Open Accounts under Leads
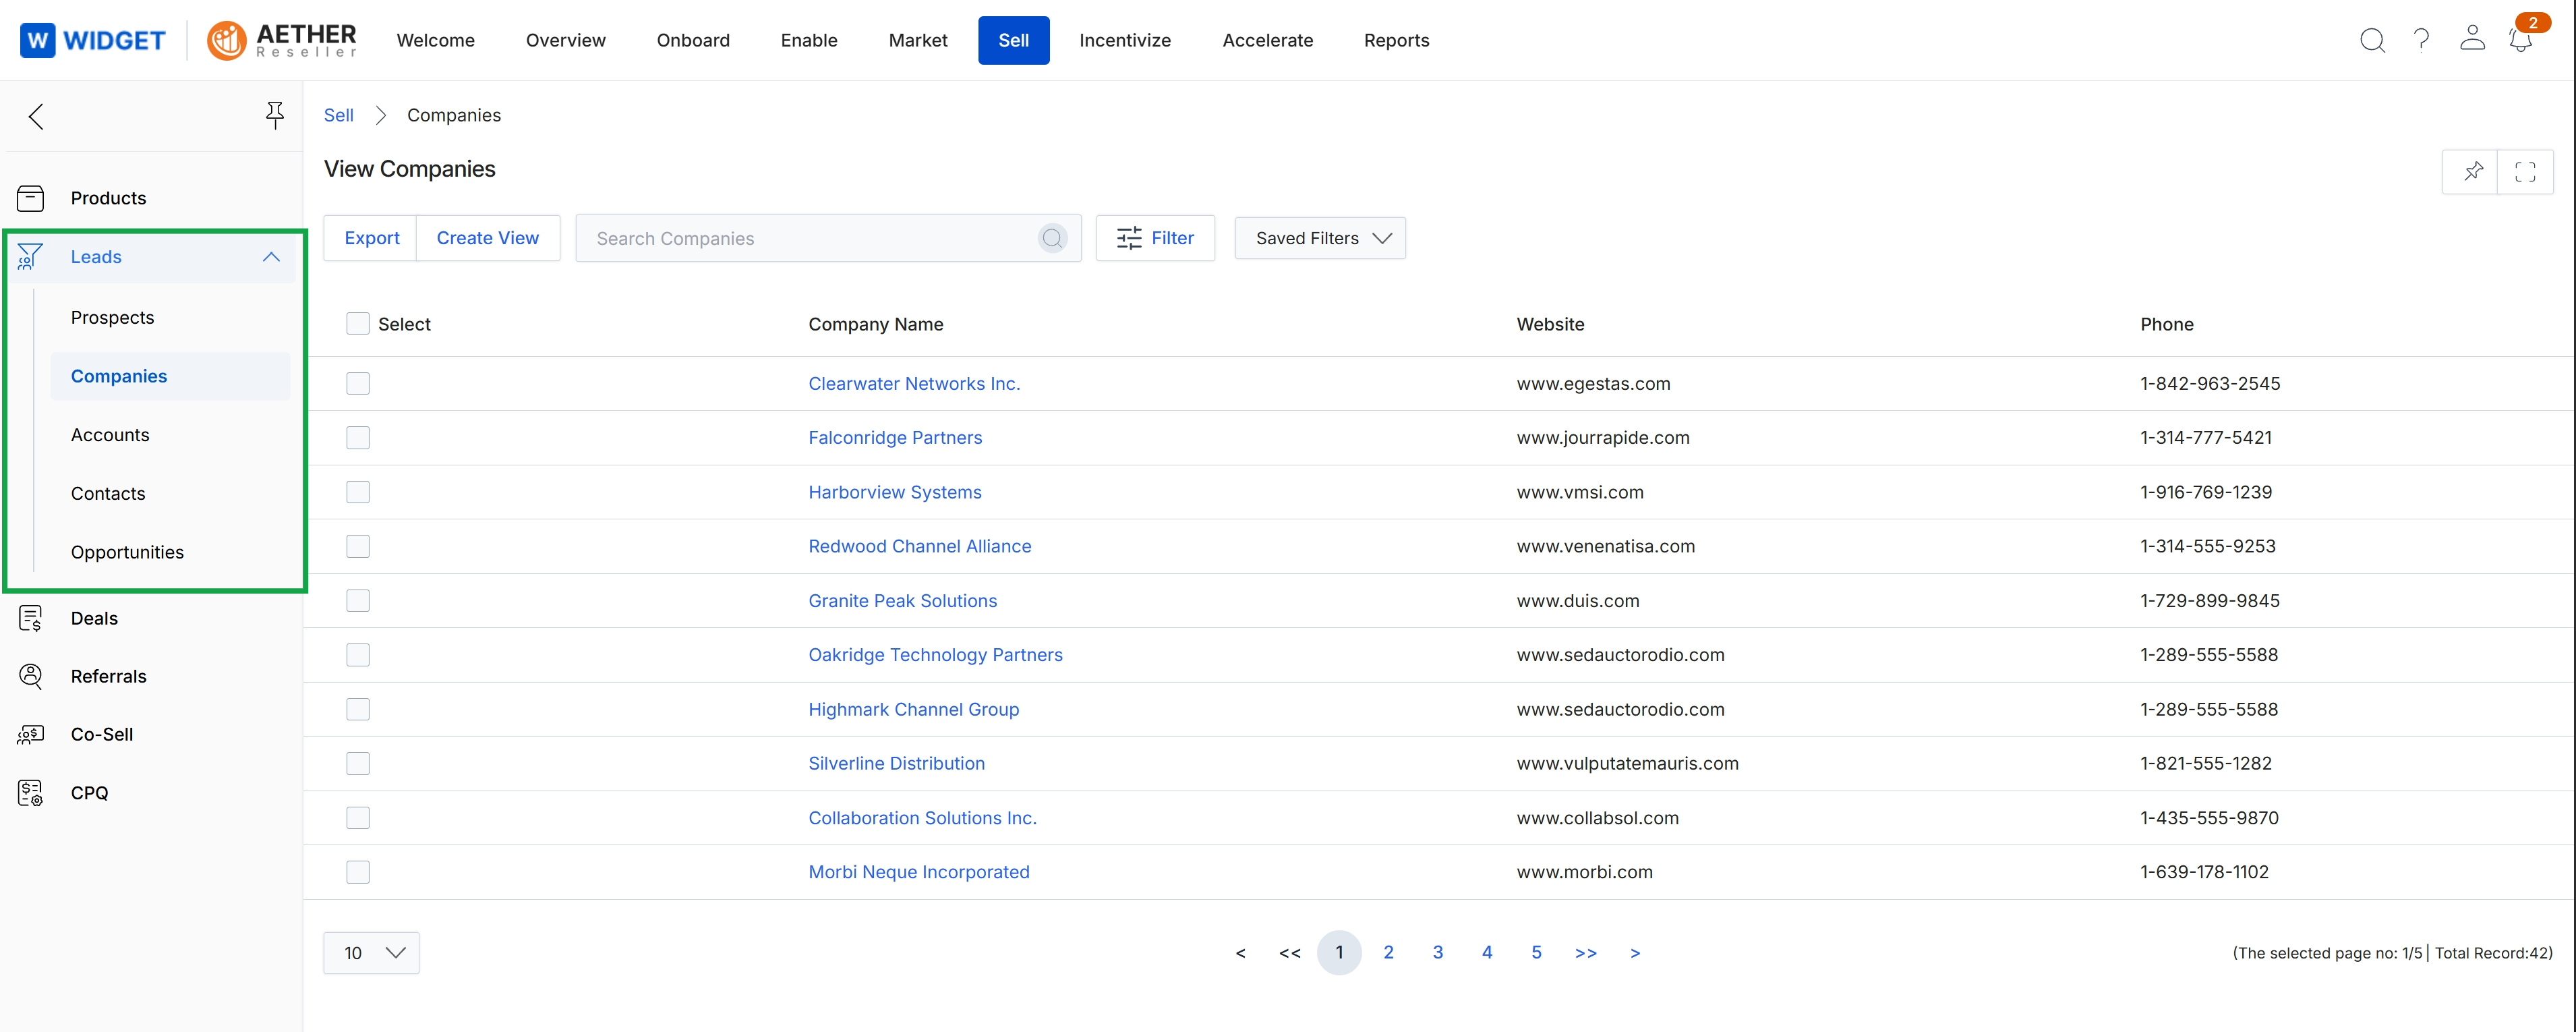This screenshot has width=2576, height=1032. (110, 435)
